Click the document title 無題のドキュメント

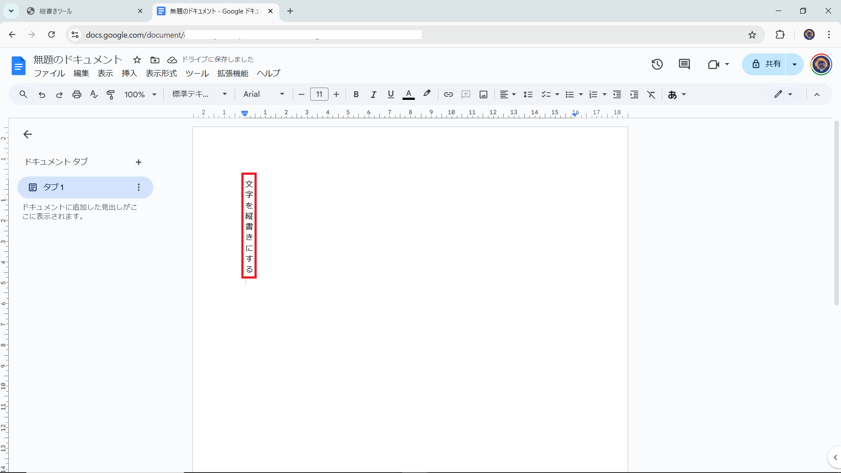click(78, 60)
